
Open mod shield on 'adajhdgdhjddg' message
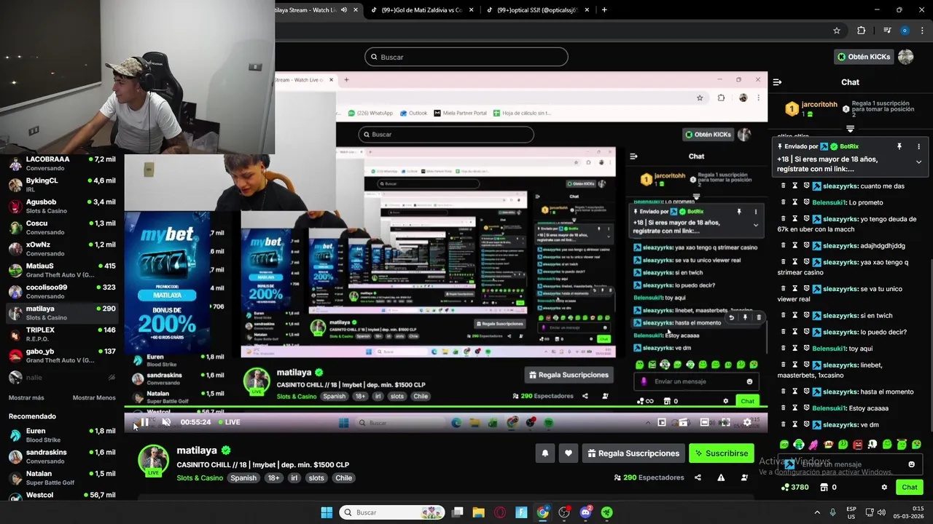(x=807, y=245)
